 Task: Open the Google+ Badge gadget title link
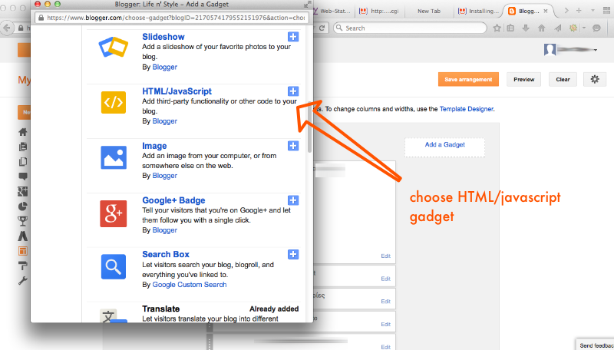point(173,200)
